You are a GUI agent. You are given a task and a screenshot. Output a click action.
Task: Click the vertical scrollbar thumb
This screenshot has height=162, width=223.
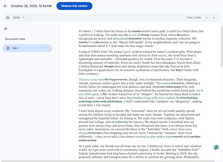(222, 47)
